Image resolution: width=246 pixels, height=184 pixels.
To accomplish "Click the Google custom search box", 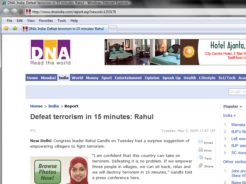I will click(x=237, y=92).
